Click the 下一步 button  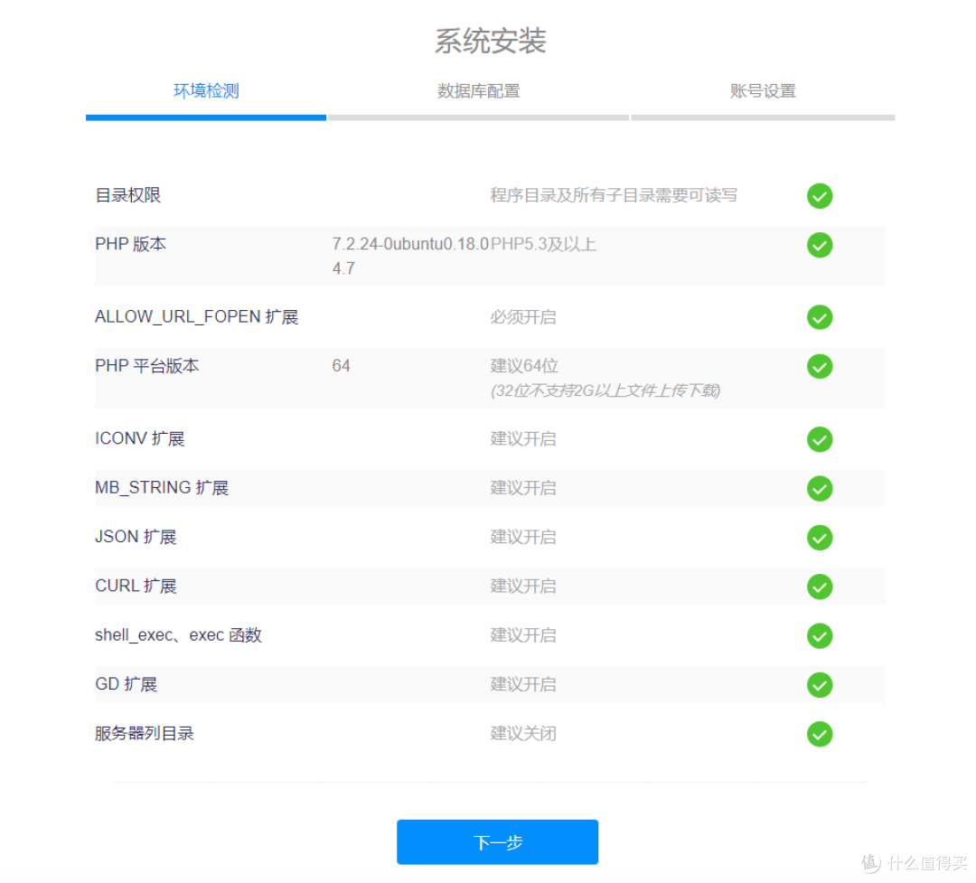tap(497, 841)
